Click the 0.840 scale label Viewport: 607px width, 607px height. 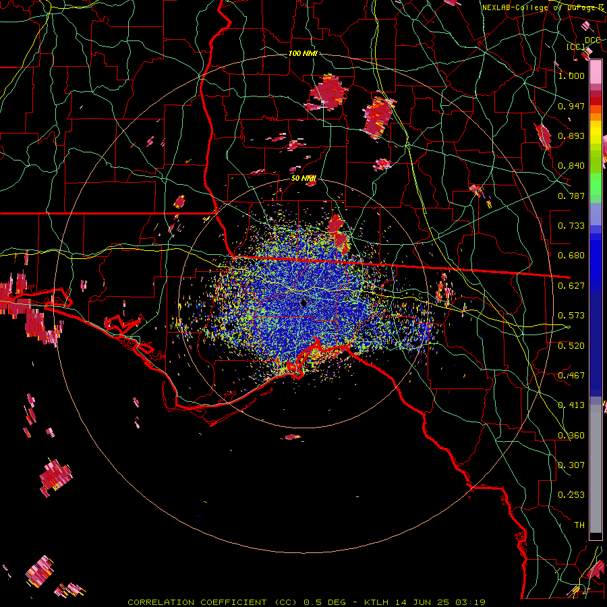click(x=571, y=166)
